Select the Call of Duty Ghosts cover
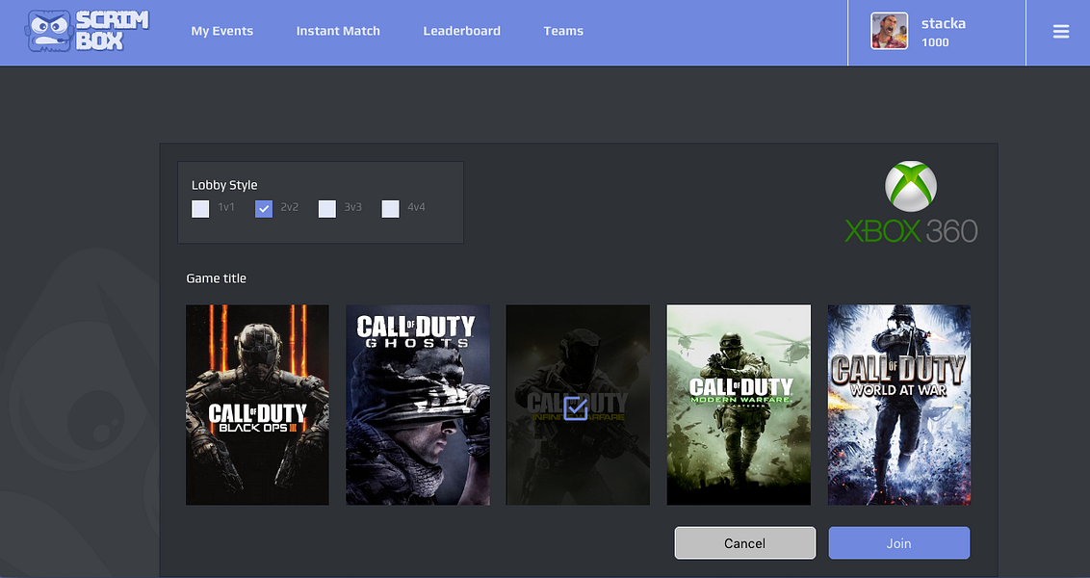 (417, 405)
